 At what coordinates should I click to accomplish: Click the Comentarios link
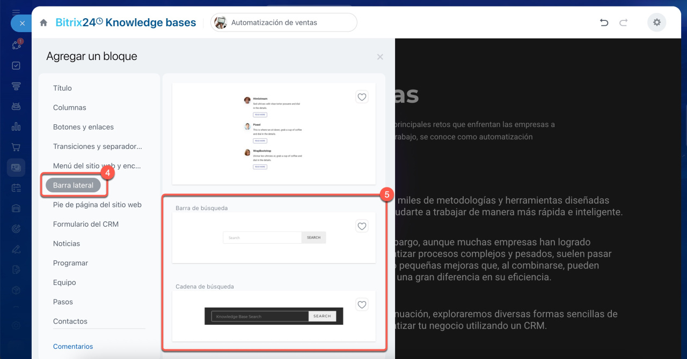73,346
